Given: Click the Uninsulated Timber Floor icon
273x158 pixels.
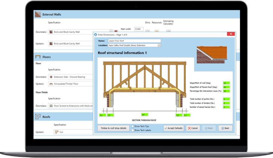Looking at the screenshot, I should (x=51, y=84).
